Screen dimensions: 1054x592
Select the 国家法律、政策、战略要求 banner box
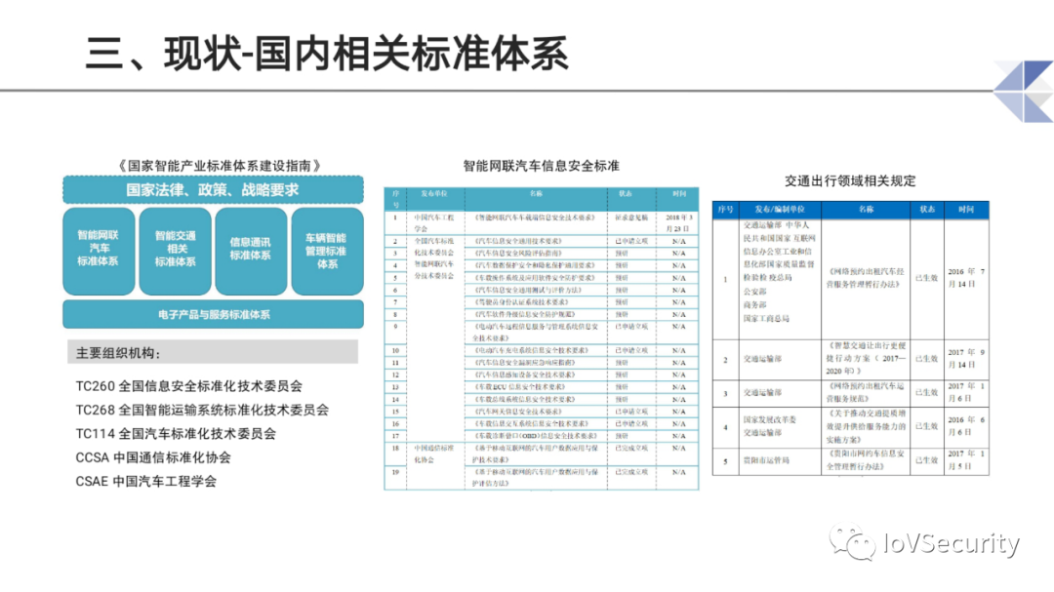(213, 189)
